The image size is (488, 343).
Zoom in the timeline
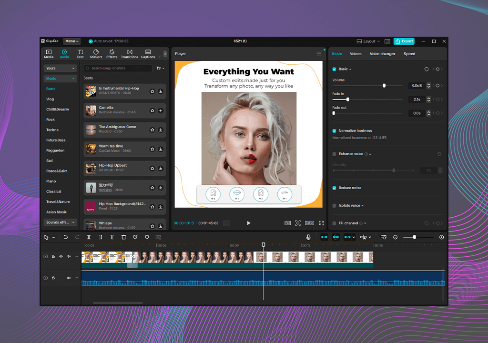tap(441, 237)
